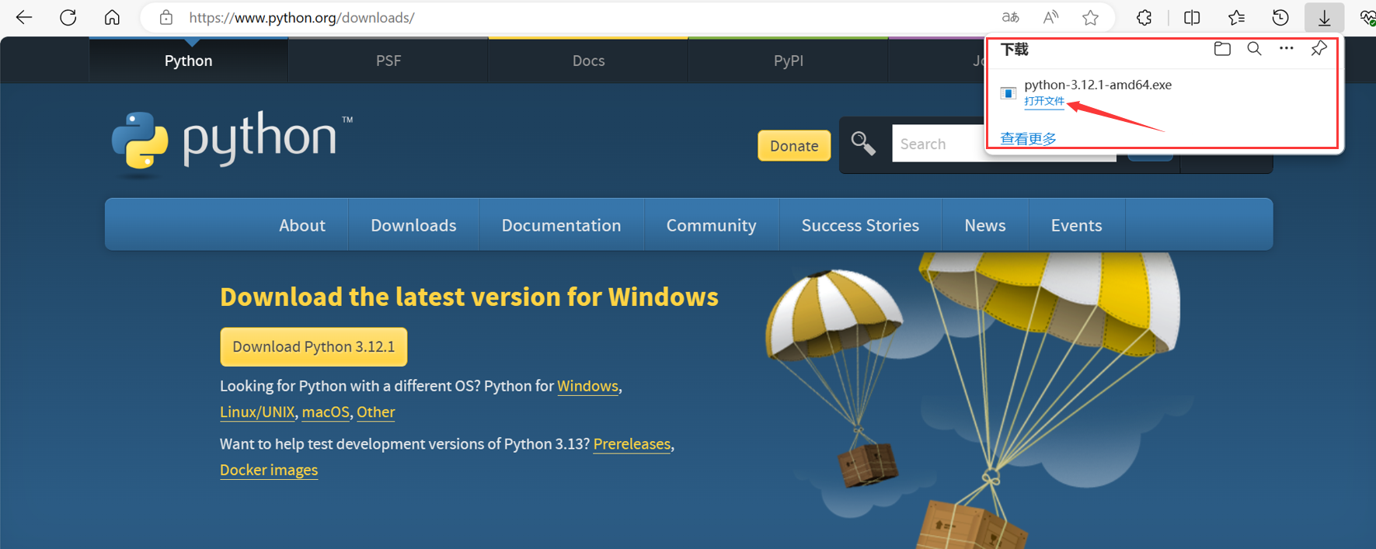Screen dimensions: 1376x549
Task: Open the Downloads navigation menu
Action: [x=413, y=225]
